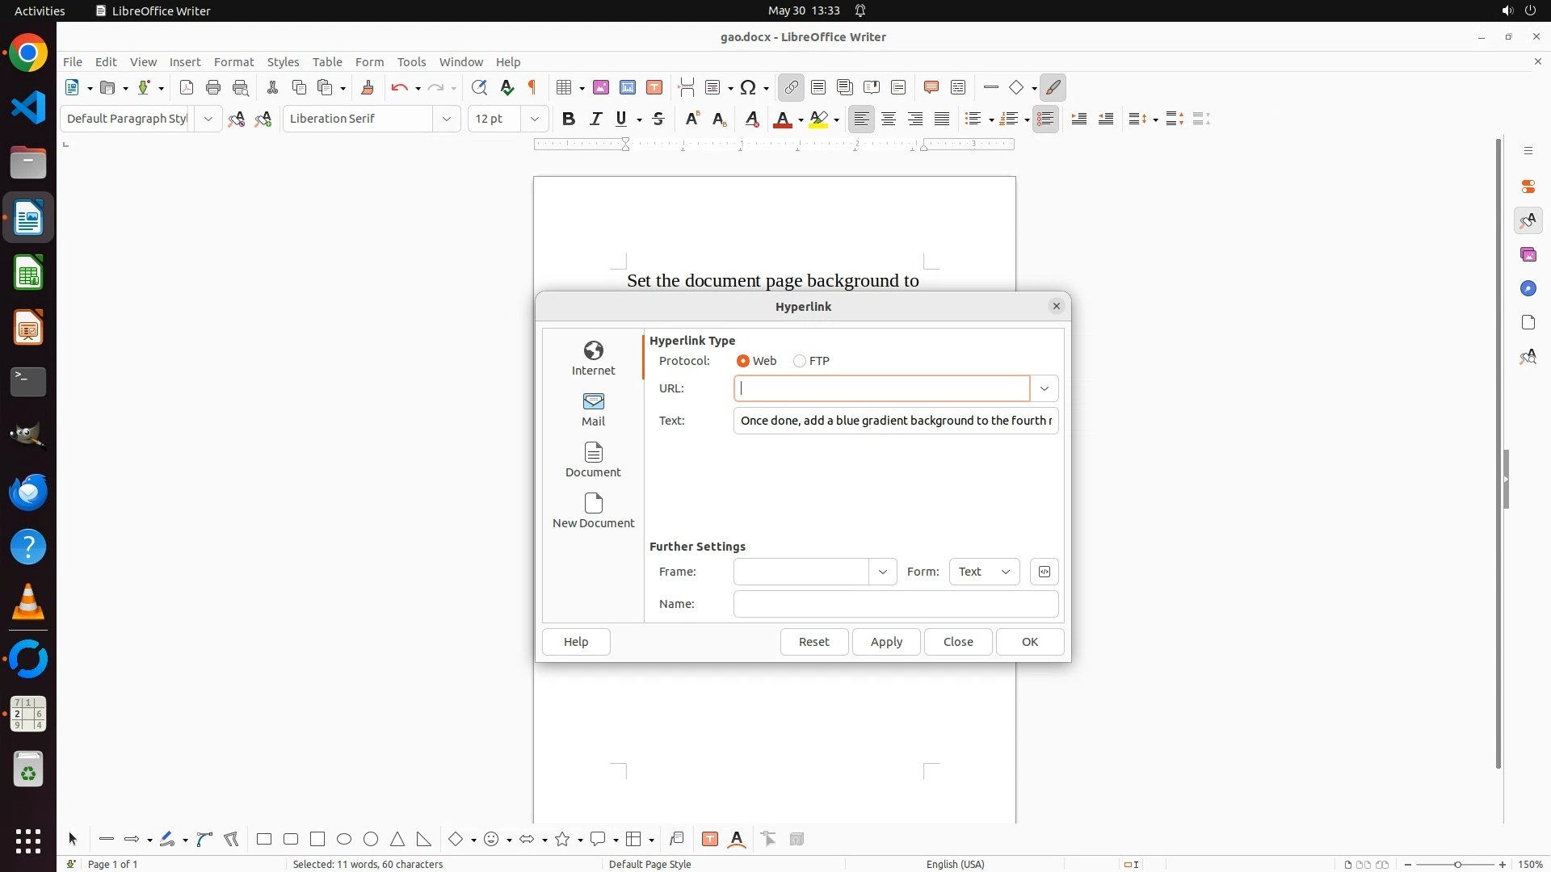Screen dimensions: 1551x872
Task: Open the Tools menu
Action: pos(411,61)
